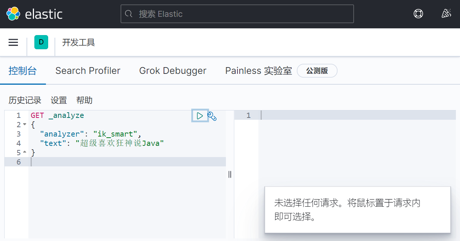The image size is (460, 241).
Task: Open the Grok Debugger tab
Action: [172, 71]
